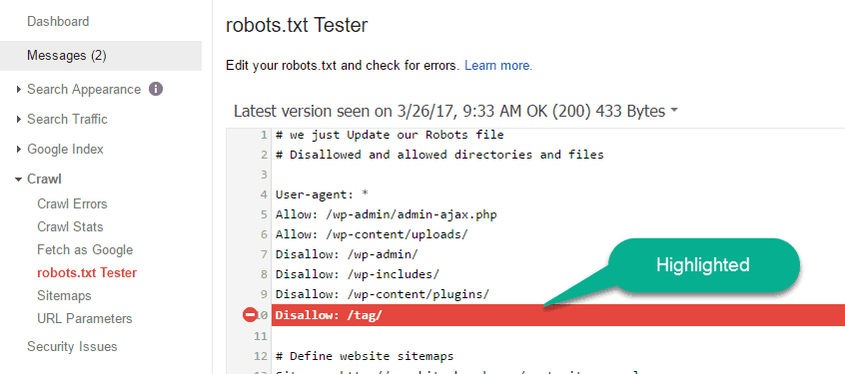Go to Fetch as Google
845x374 pixels.
tap(85, 250)
